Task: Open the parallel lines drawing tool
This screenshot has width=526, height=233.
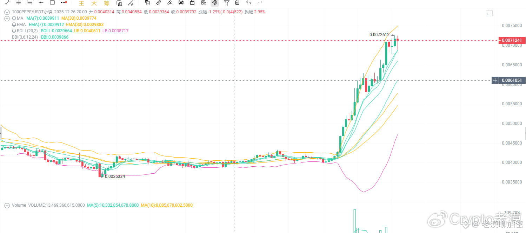Action: 19,2
